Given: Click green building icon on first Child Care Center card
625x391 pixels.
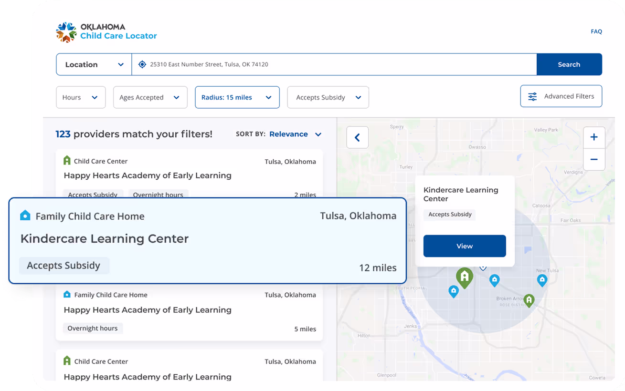Looking at the screenshot, I should [67, 161].
